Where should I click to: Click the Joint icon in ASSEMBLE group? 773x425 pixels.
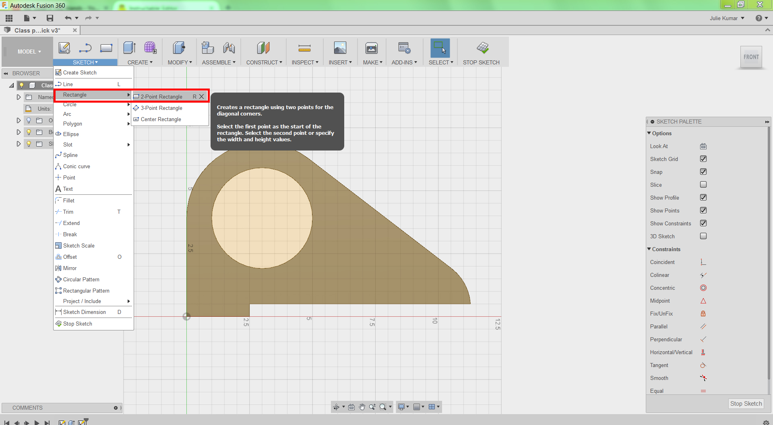229,48
